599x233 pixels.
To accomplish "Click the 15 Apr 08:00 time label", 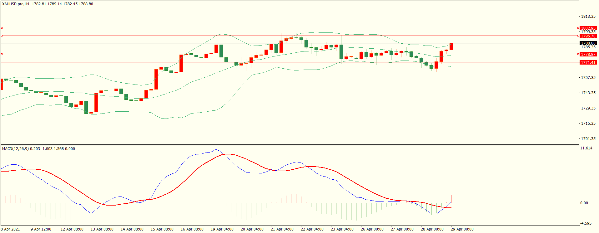I will [x=162, y=229].
